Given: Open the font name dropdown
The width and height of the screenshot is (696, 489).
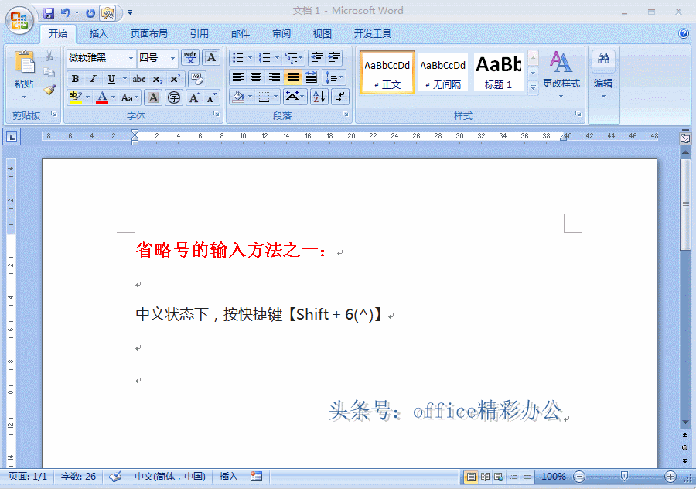Looking at the screenshot, I should pos(131,58).
